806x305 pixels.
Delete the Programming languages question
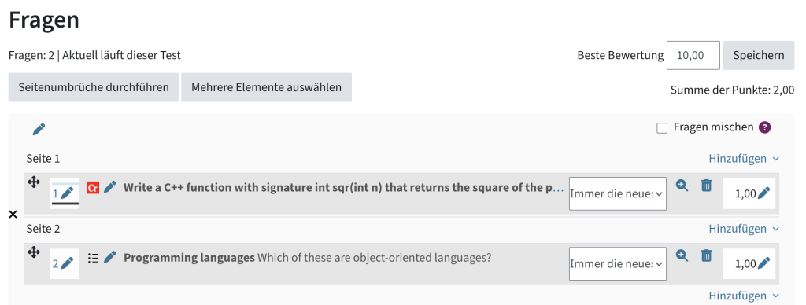(x=707, y=255)
